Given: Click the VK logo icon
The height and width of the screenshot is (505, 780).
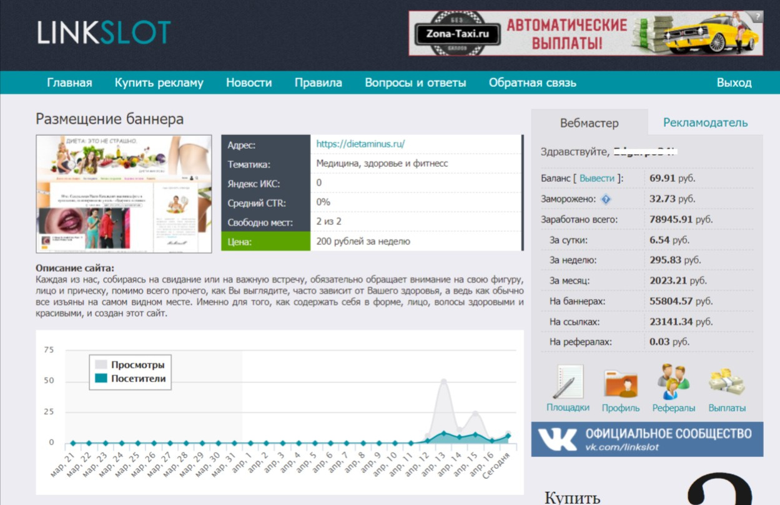Looking at the screenshot, I should point(557,439).
